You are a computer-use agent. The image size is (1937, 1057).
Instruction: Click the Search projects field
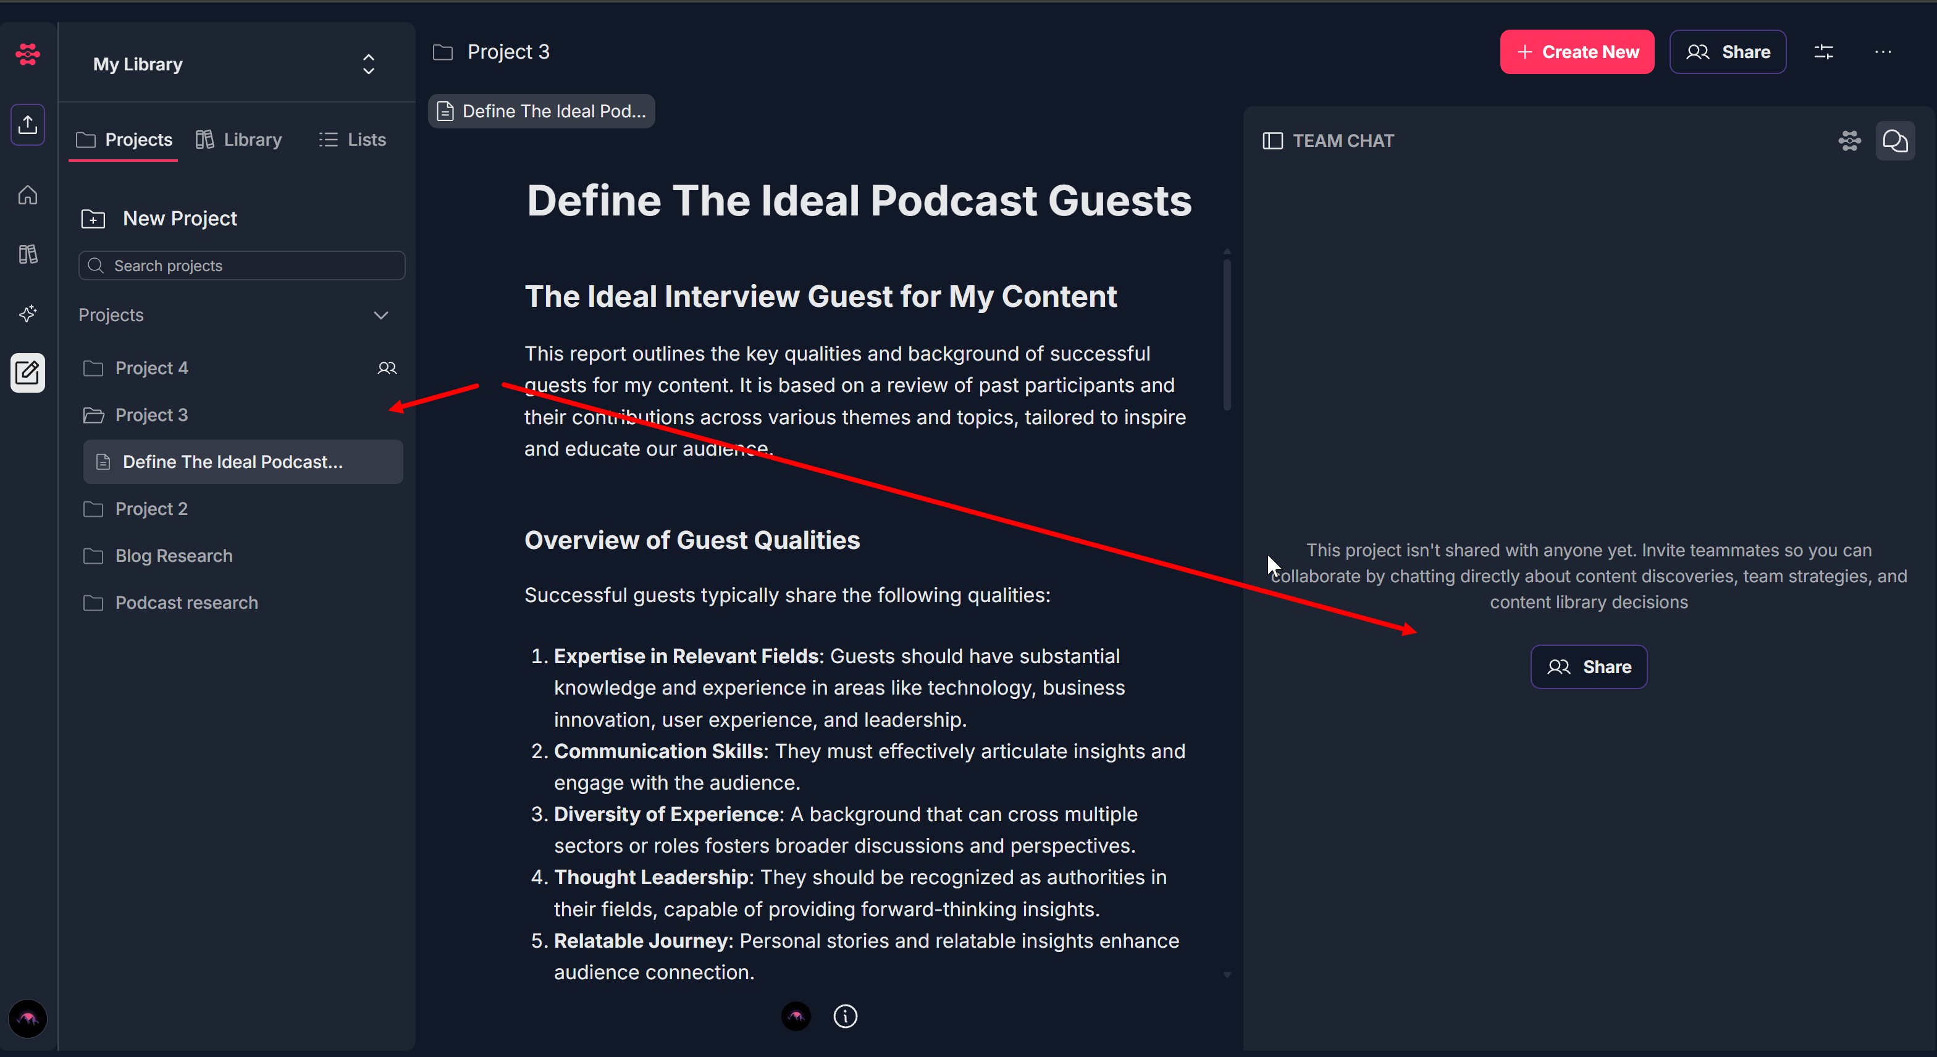click(x=242, y=265)
